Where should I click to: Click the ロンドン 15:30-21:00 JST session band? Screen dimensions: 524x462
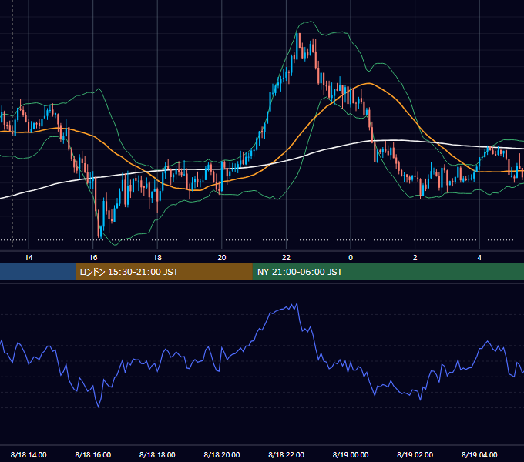point(163,272)
